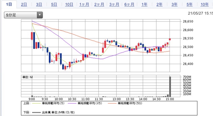The width and height of the screenshot is (213, 116).
Task: Click the 700M volume axis label
Action: click(x=187, y=77)
